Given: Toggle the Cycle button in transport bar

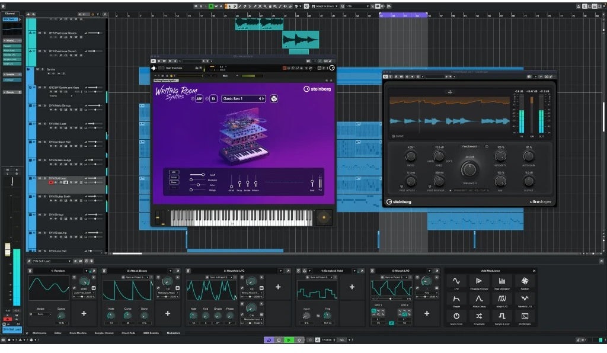Looking at the screenshot, I should tap(269, 340).
